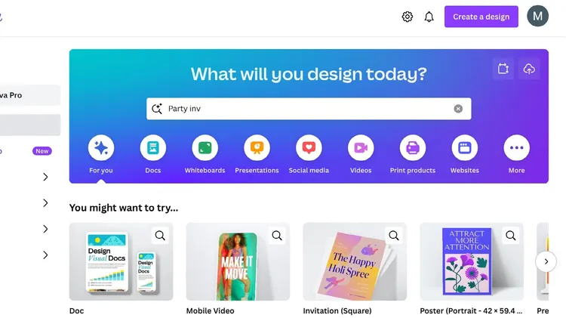Click into the Party inv search field
This screenshot has height=318, width=566.
point(309,109)
